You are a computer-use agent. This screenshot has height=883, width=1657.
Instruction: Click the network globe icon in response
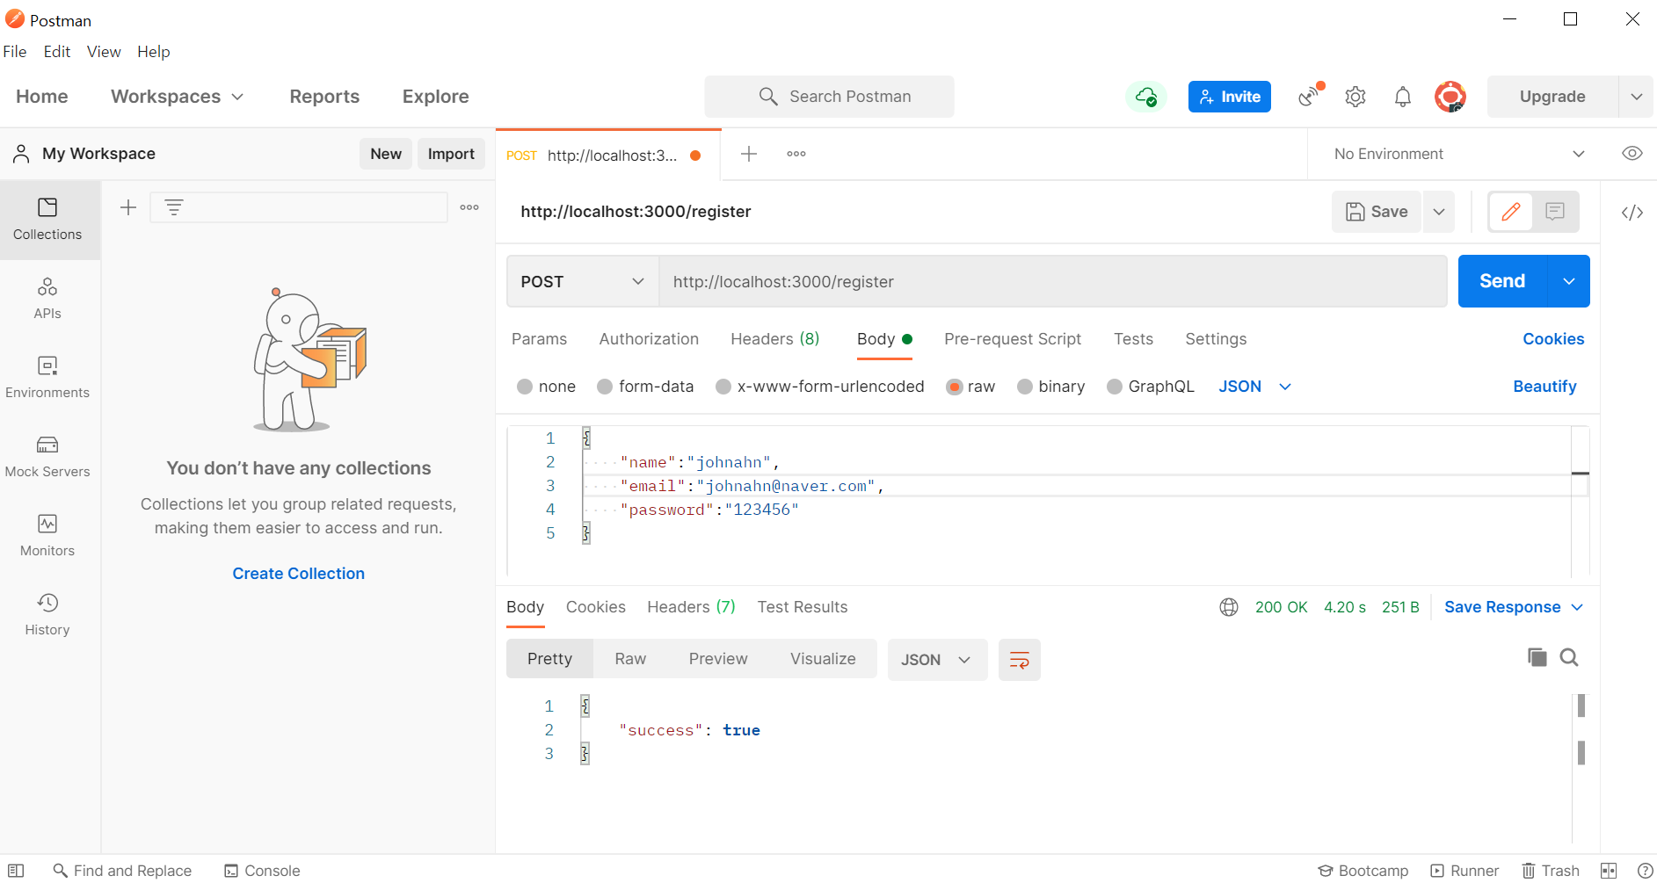[x=1229, y=607]
